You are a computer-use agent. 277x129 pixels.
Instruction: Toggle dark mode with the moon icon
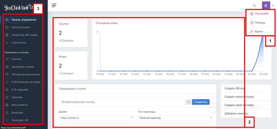tap(254, 5)
